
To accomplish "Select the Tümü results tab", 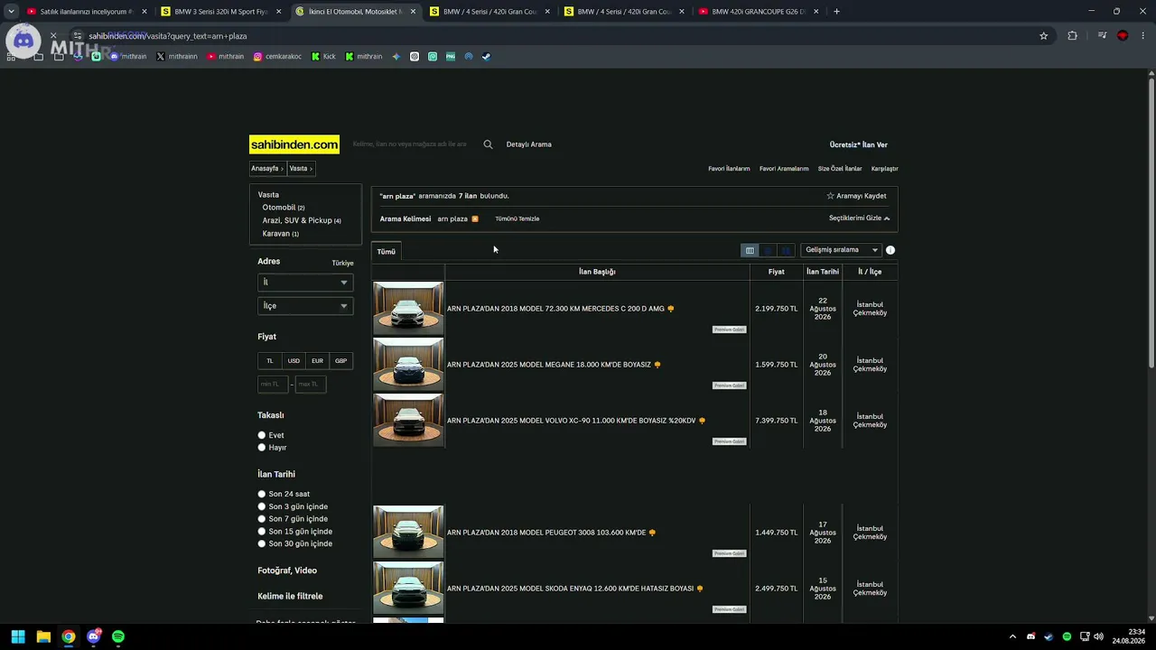I will coord(387,252).
